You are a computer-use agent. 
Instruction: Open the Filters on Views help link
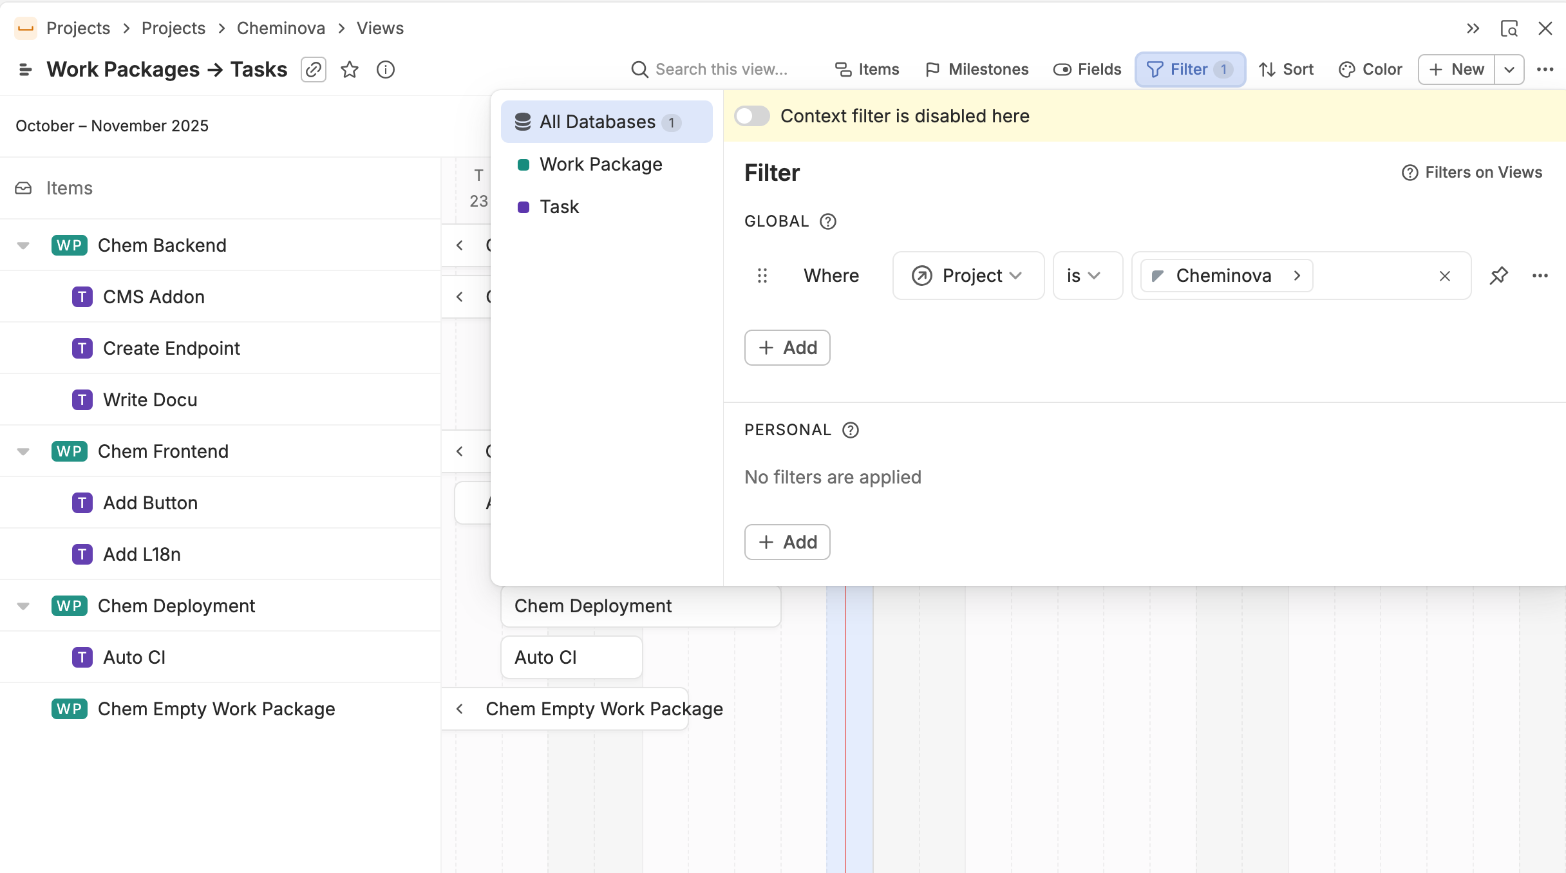pyautogui.click(x=1472, y=173)
